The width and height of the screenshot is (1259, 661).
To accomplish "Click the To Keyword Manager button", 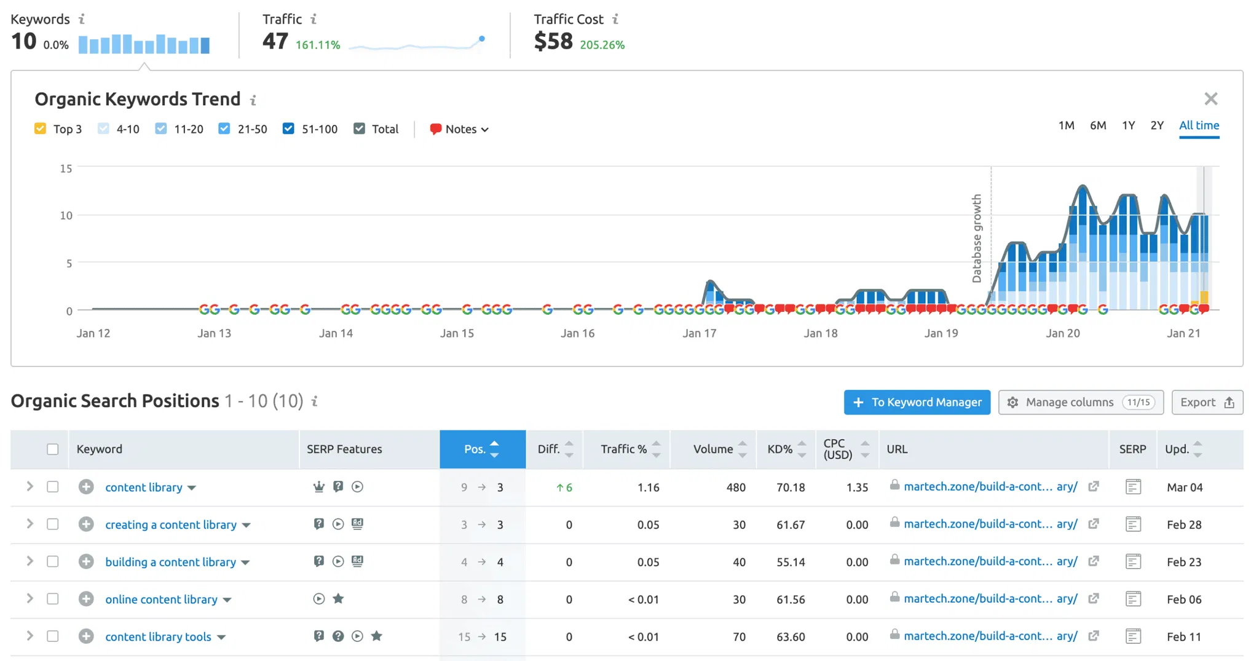I will point(917,402).
